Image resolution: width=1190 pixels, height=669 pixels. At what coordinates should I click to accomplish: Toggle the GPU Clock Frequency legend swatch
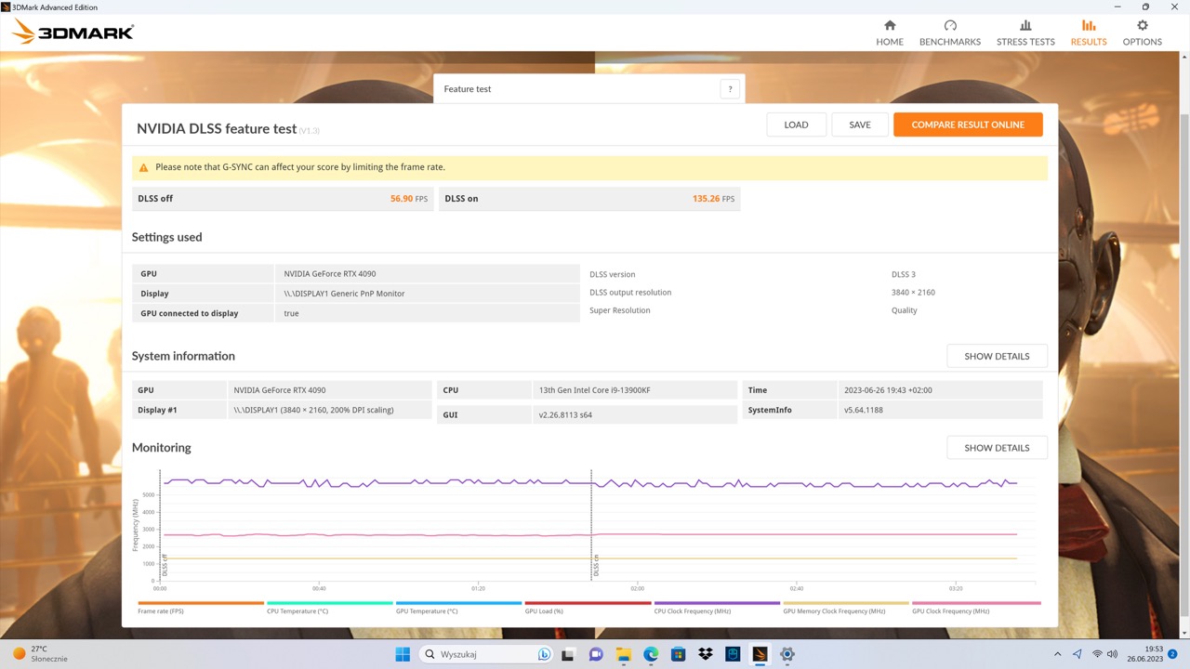976,603
